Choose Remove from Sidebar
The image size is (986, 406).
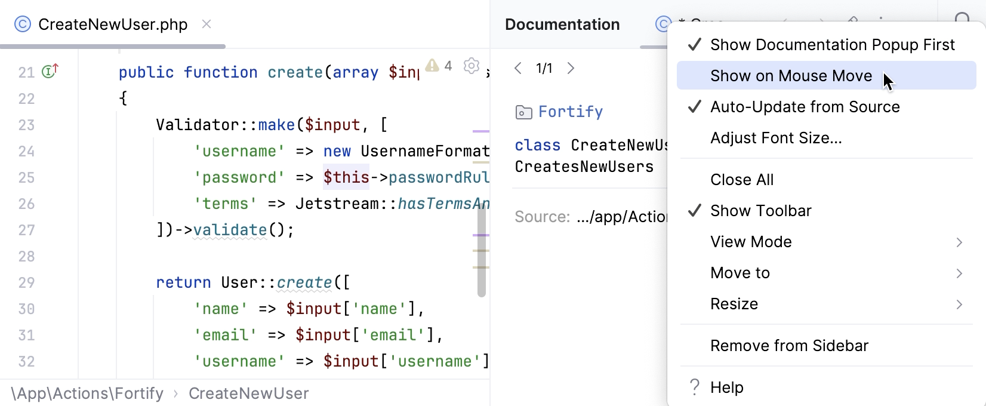click(827, 346)
